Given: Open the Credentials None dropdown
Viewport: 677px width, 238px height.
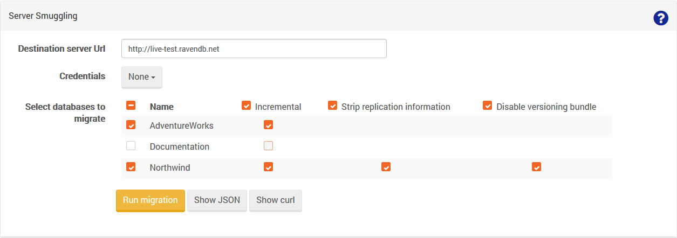Looking at the screenshot, I should point(142,77).
